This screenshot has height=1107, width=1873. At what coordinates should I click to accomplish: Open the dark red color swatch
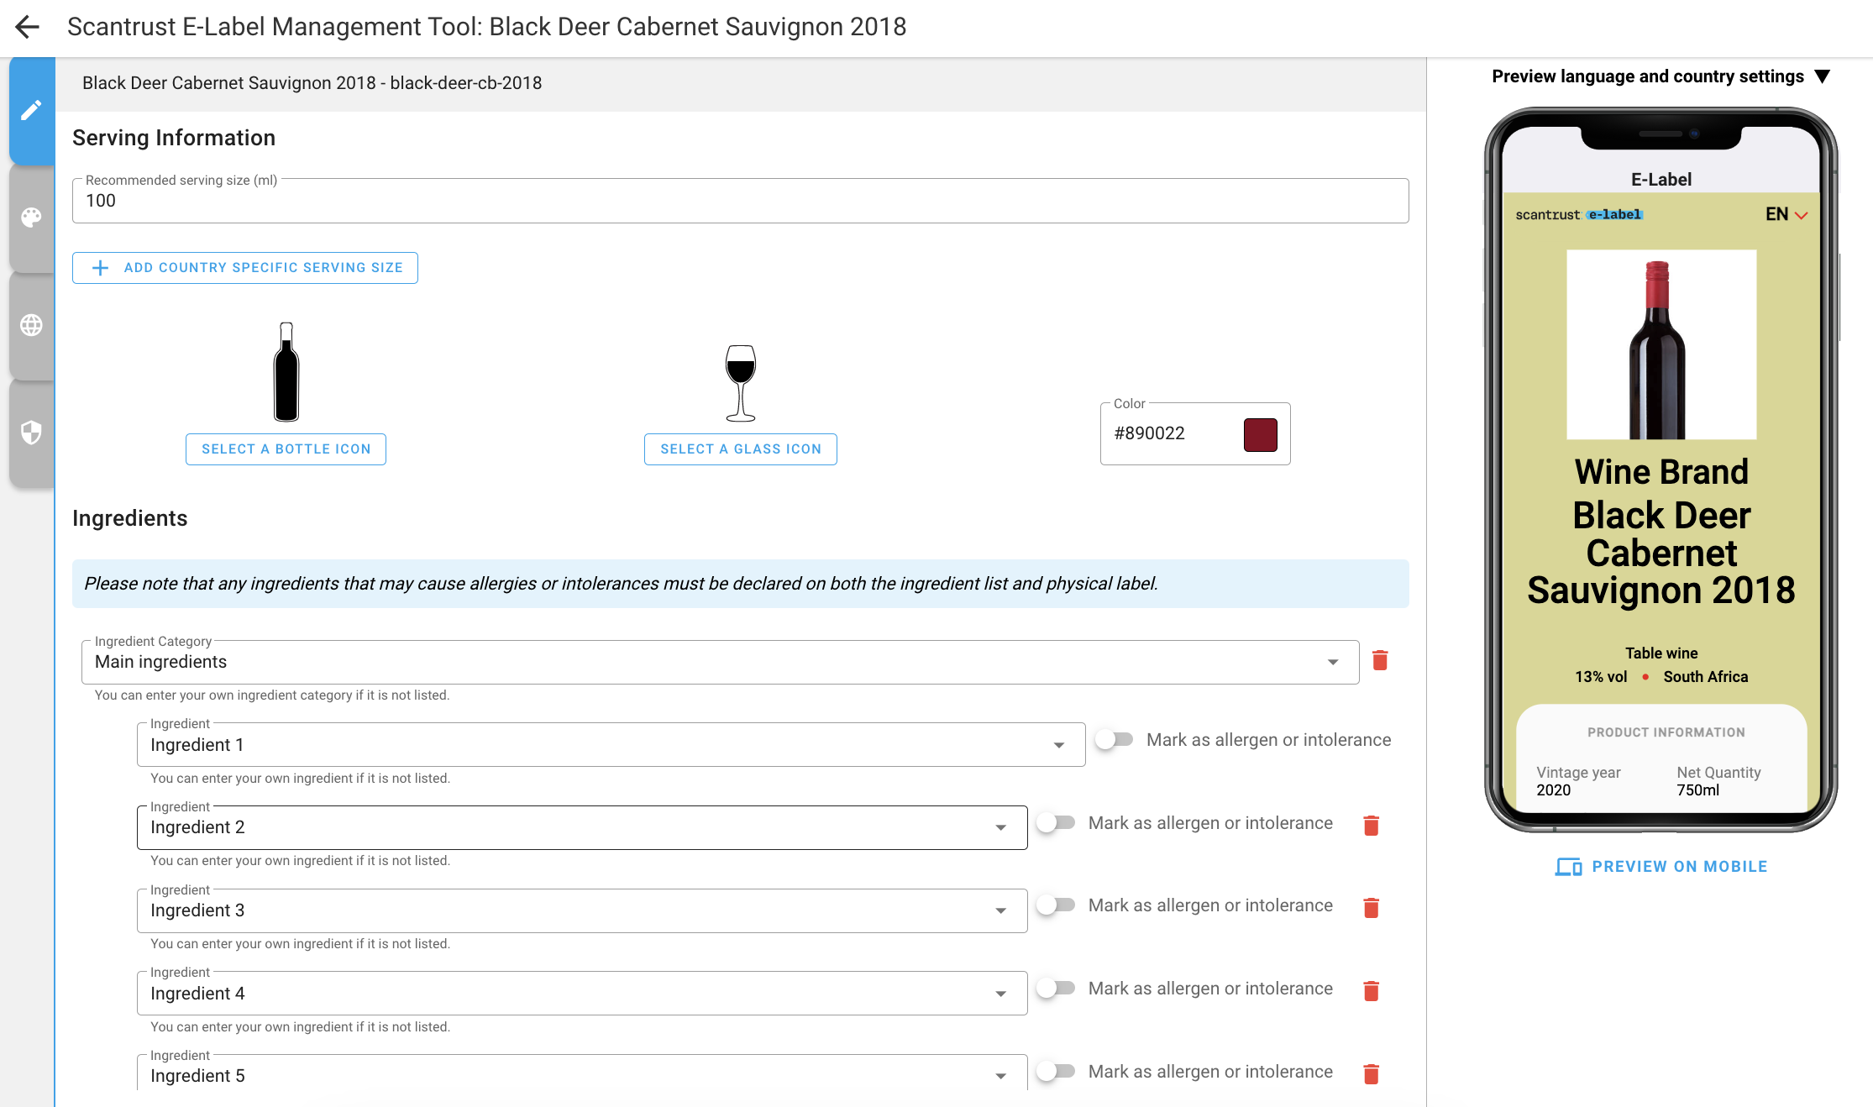1260,434
